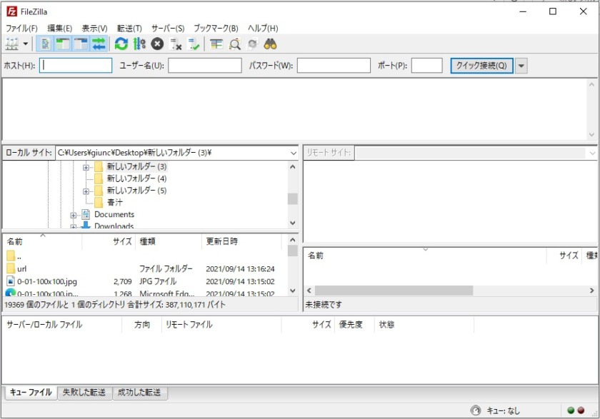Click remote list scroll right arrow
600x419 pixels.
tap(591, 291)
